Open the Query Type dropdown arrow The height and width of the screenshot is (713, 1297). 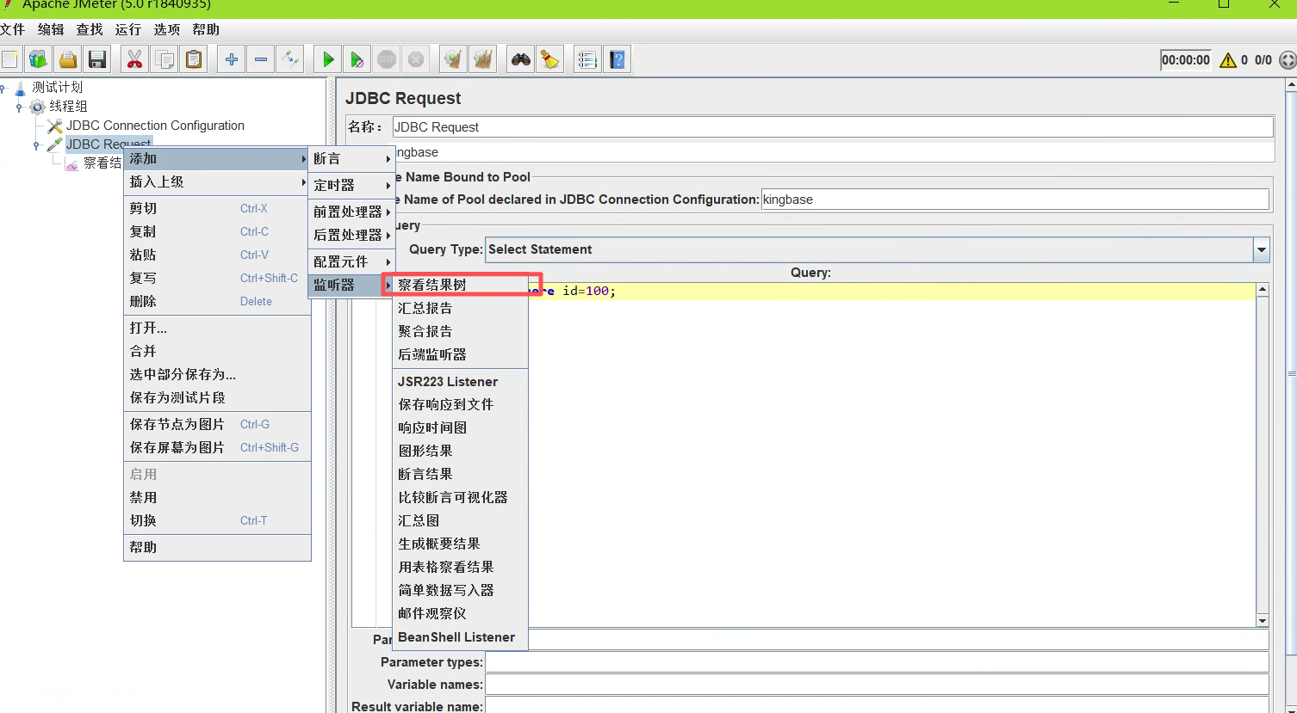(x=1262, y=249)
